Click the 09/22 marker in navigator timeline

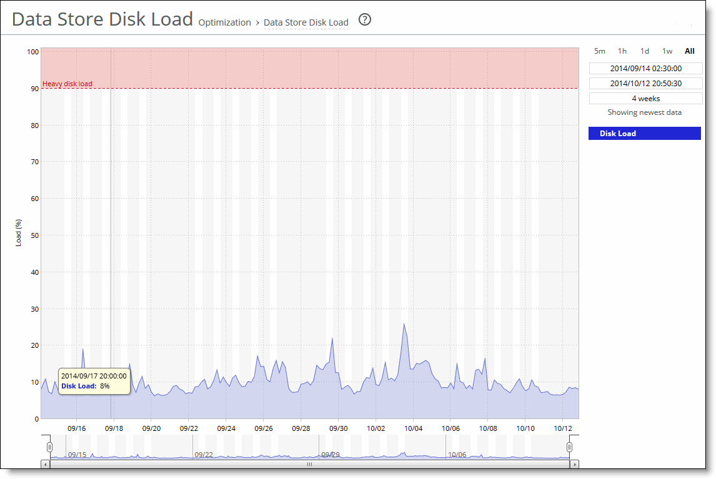[x=204, y=455]
